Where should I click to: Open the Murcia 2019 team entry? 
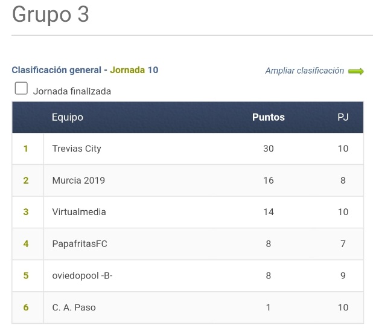[x=78, y=181]
